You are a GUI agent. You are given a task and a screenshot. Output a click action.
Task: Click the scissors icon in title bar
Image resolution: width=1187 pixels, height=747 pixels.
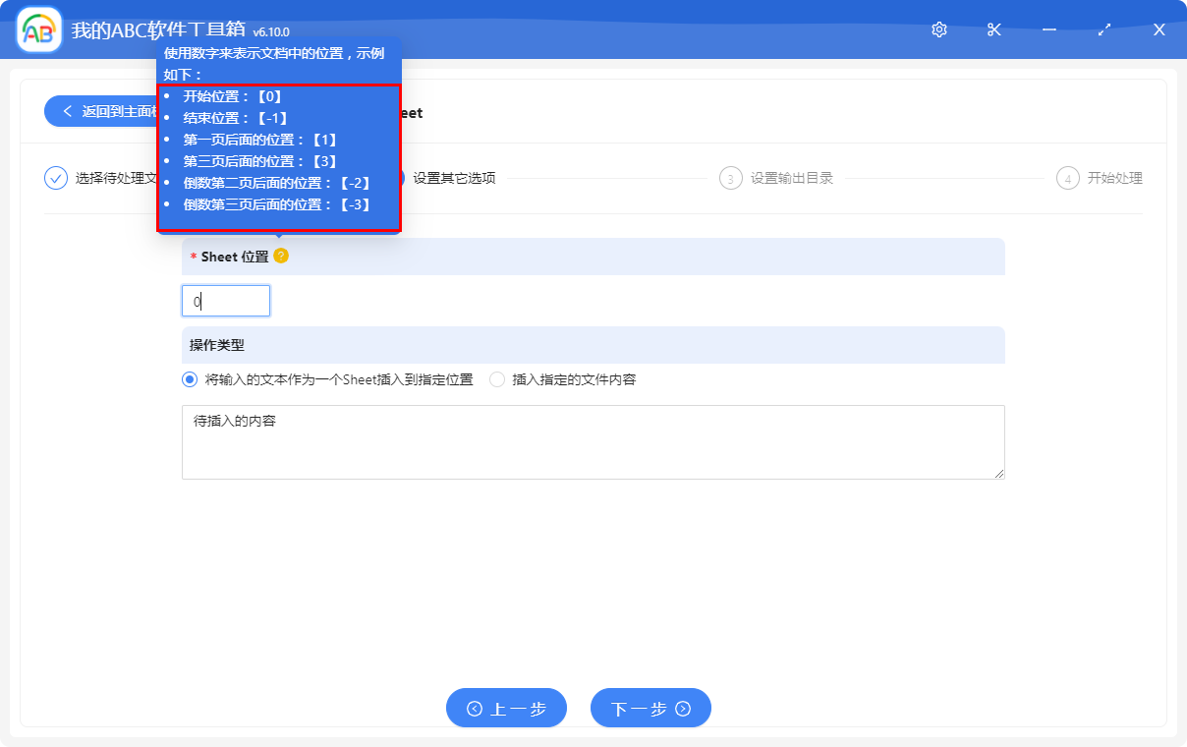click(993, 29)
